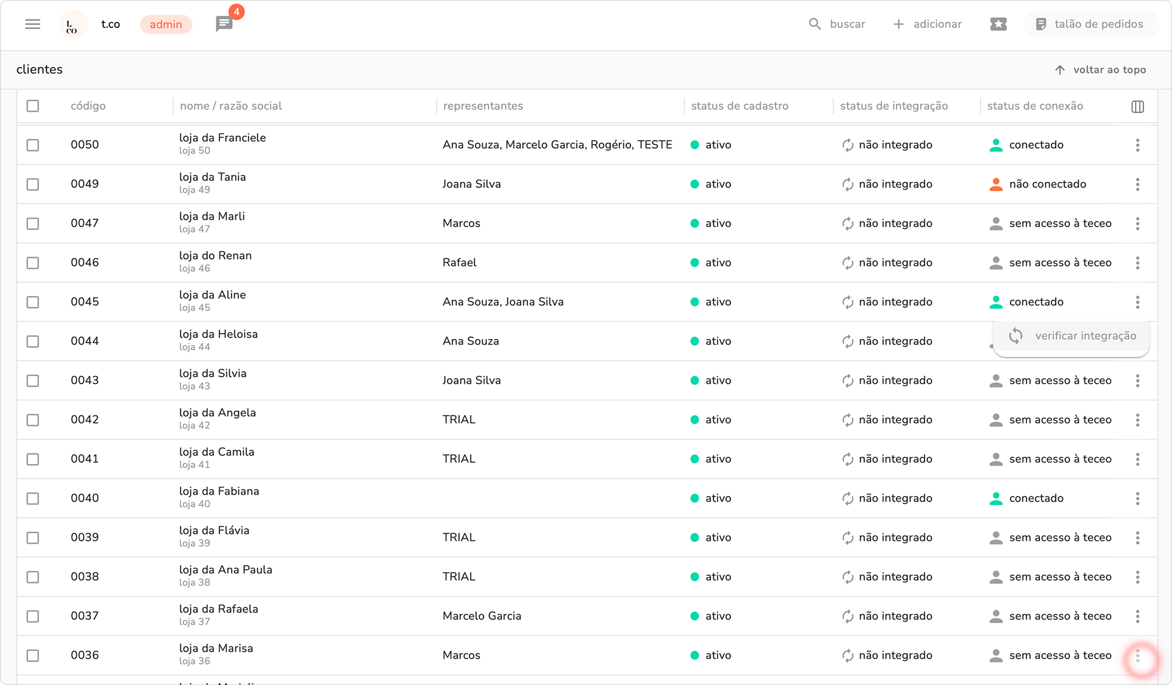Viewport: 1172px width, 685px height.
Task: Click orange user icon for loja da Tania
Action: click(996, 184)
